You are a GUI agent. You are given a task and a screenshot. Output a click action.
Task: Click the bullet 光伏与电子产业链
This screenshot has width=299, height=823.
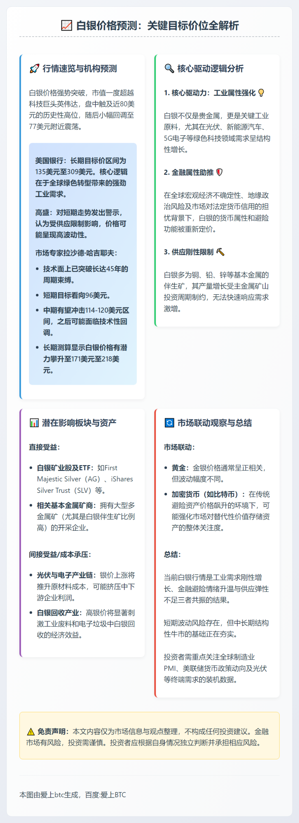click(86, 586)
